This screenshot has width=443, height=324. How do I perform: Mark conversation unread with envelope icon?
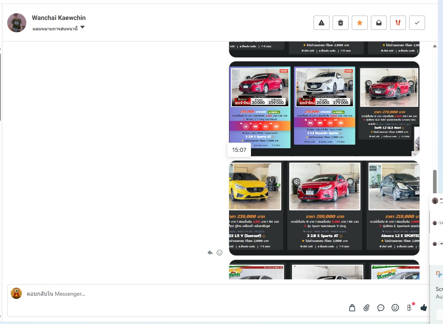(378, 23)
